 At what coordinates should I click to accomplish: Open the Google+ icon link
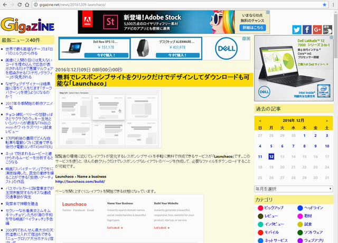(x=317, y=30)
